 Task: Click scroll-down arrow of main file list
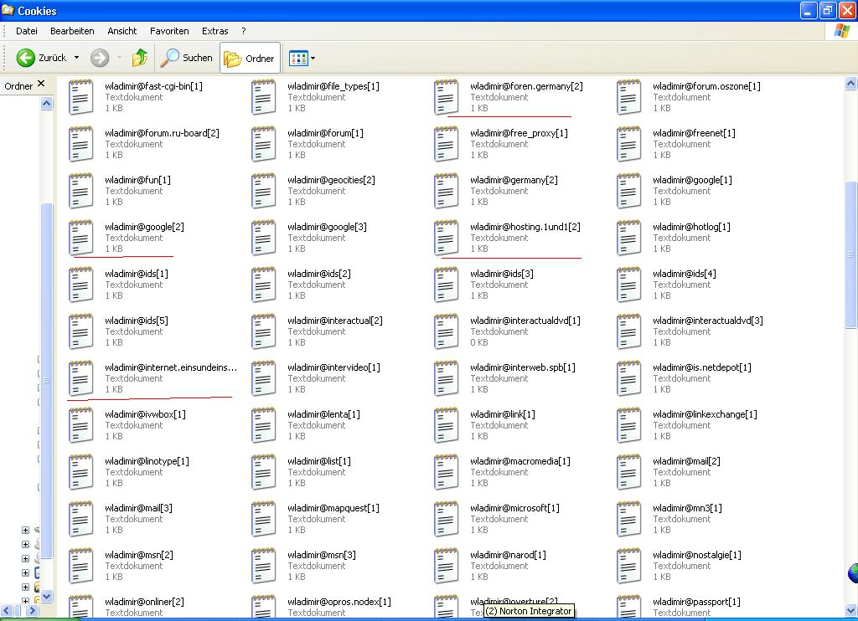pos(851,609)
